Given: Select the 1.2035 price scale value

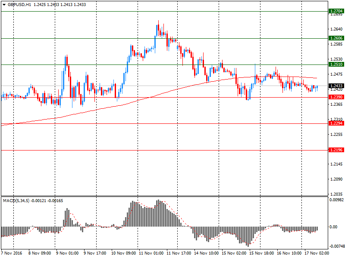Looking at the screenshot, I should coord(336,194).
